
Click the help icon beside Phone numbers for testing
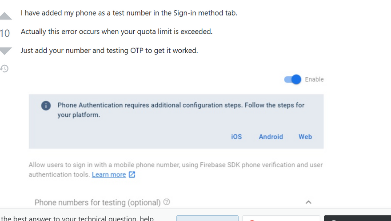point(167,202)
